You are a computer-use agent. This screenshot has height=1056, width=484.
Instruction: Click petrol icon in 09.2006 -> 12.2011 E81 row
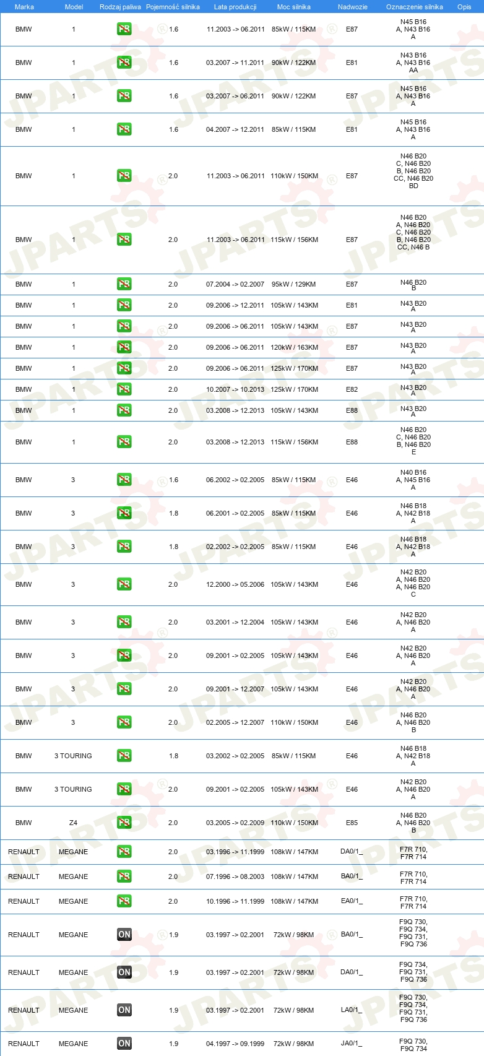tap(124, 305)
